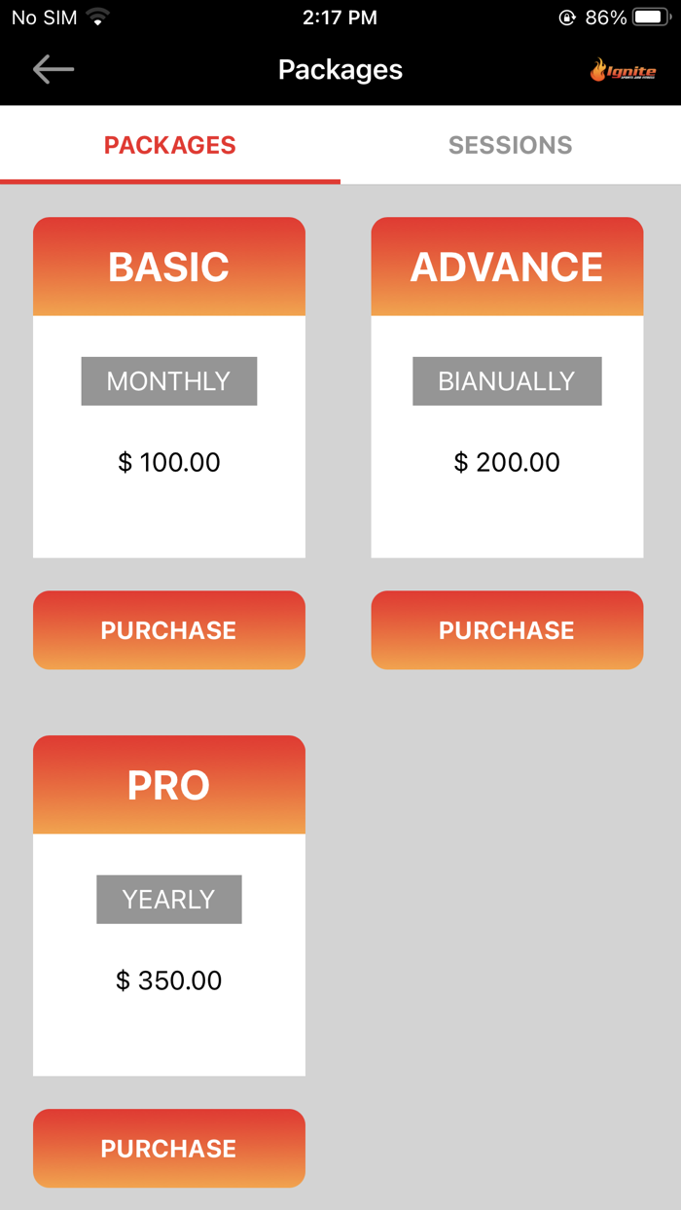
Task: Tap the back arrow icon
Action: pos(54,69)
